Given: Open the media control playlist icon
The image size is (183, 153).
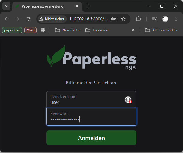Looking at the screenshot, I should click(x=154, y=19).
